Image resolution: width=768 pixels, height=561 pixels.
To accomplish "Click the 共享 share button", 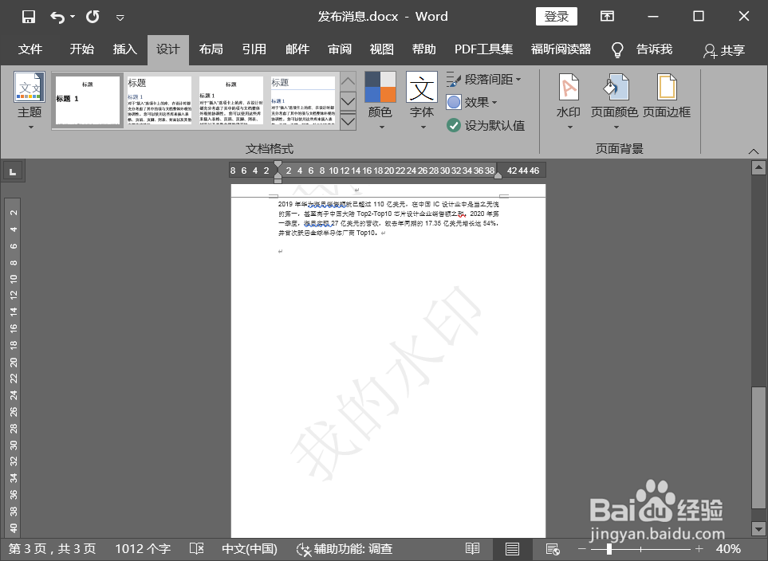I will point(724,50).
